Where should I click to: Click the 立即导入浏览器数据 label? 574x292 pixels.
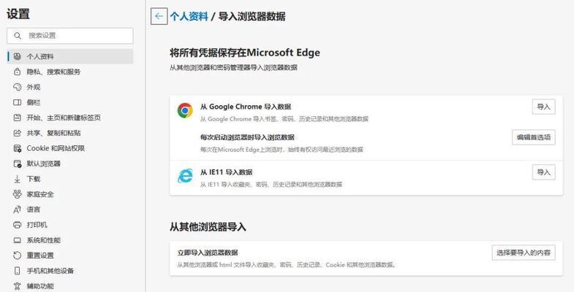[208, 253]
